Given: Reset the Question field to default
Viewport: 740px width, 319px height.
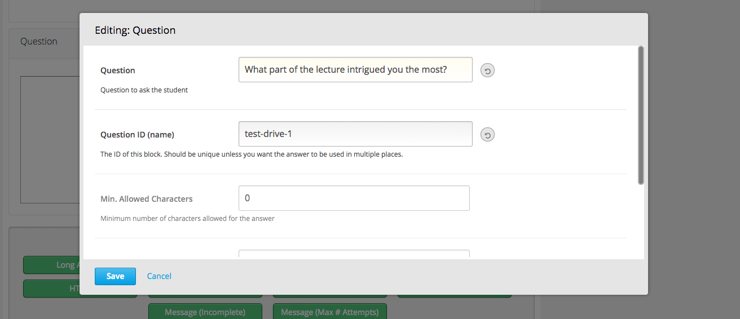Looking at the screenshot, I should 487,70.
